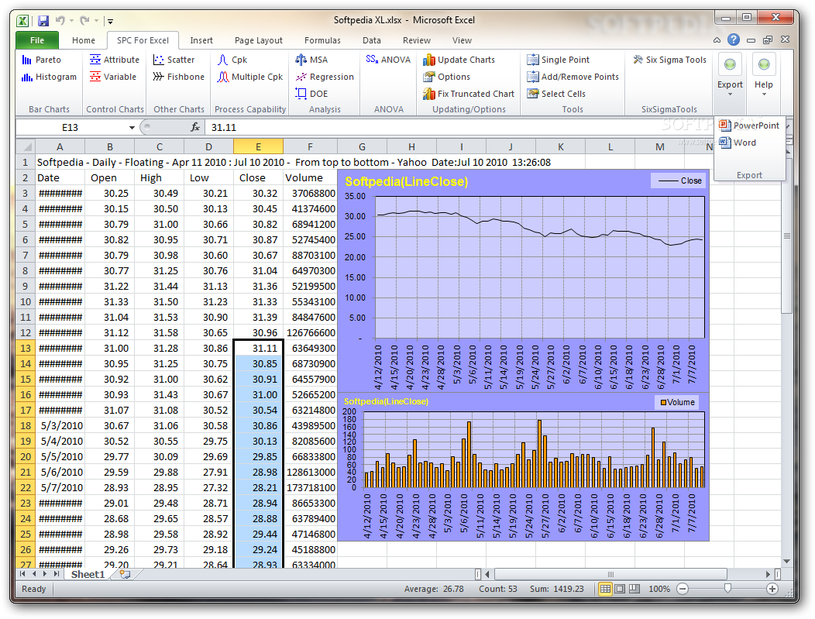Expand the Help dropdown button

[764, 76]
